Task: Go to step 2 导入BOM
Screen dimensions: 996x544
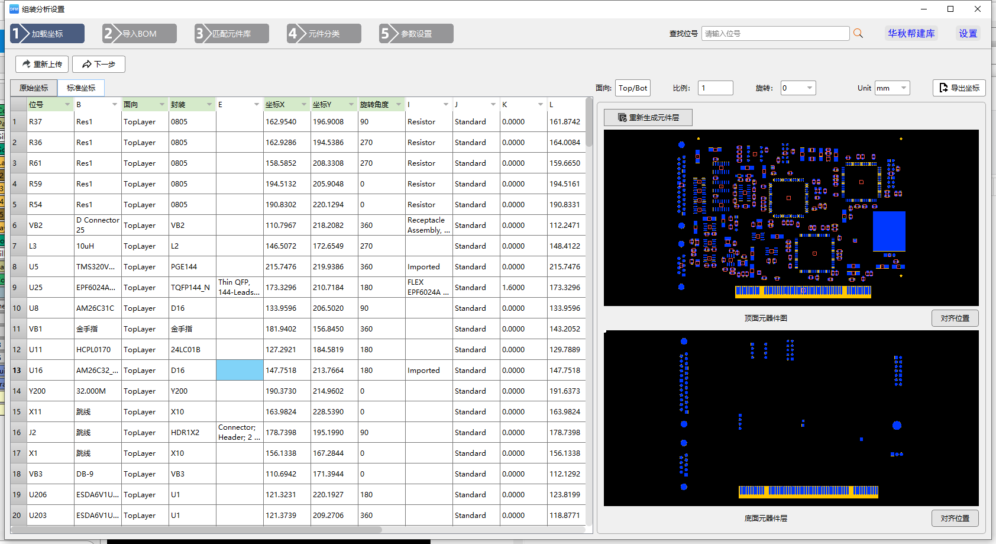Action: pyautogui.click(x=139, y=34)
